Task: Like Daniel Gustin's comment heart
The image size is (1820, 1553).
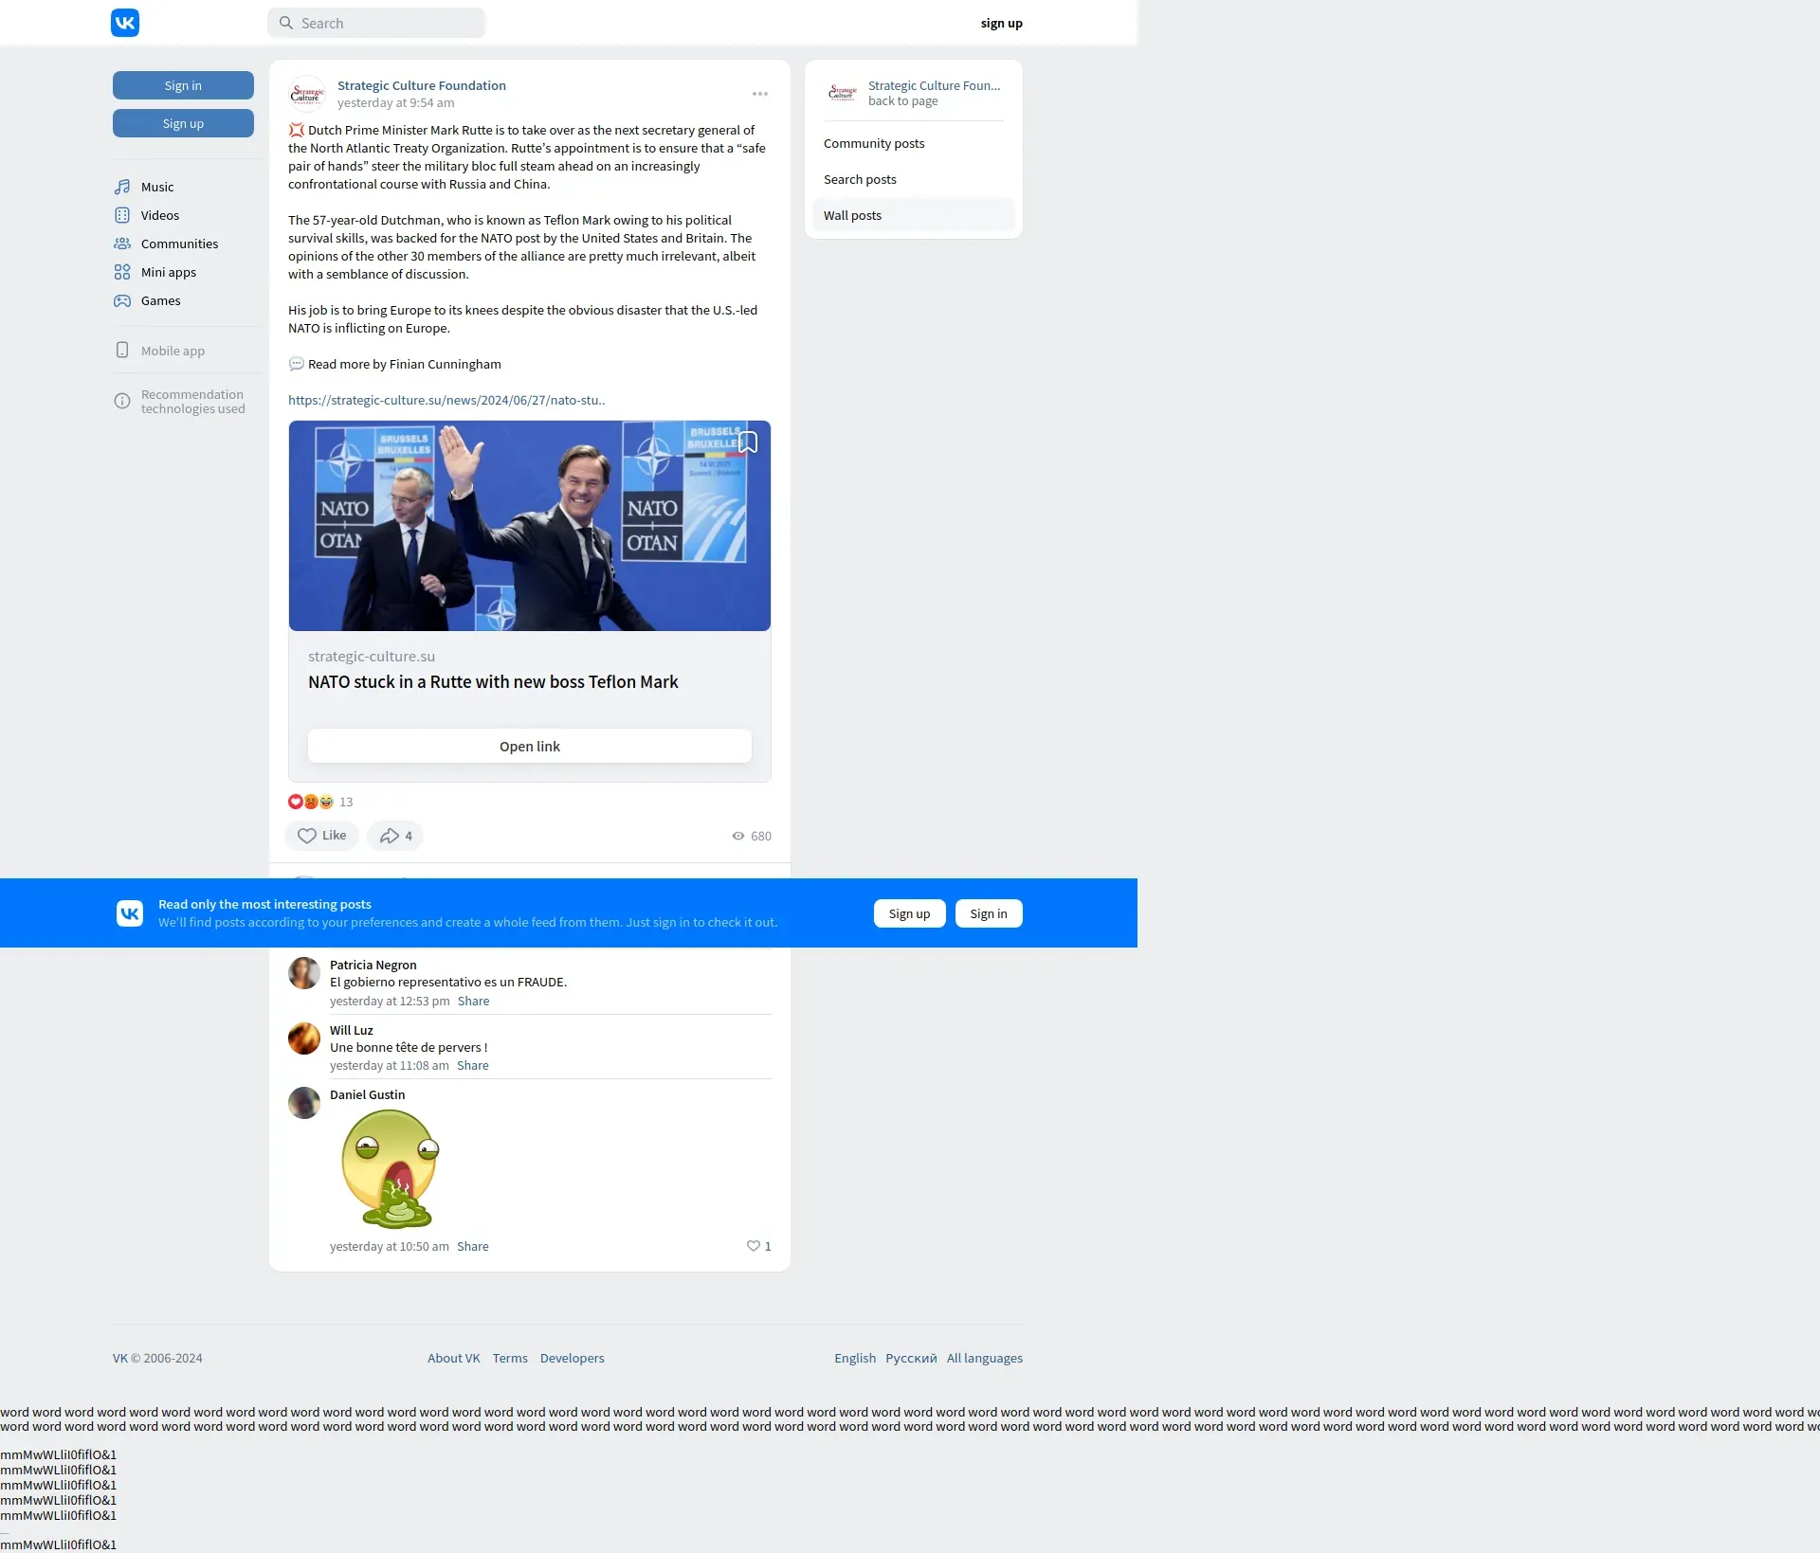Action: (x=754, y=1246)
